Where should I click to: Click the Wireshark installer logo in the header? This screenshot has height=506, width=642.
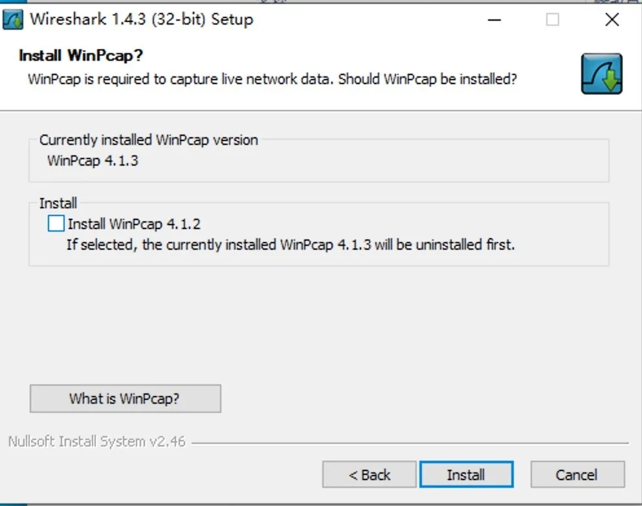[x=601, y=74]
